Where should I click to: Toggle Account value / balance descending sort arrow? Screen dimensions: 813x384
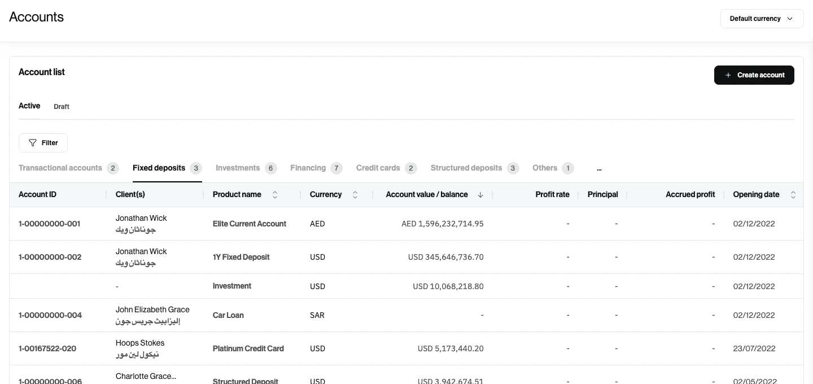[x=480, y=195]
